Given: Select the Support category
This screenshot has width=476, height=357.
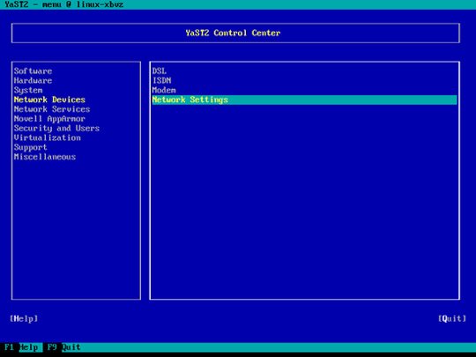Looking at the screenshot, I should click(30, 147).
